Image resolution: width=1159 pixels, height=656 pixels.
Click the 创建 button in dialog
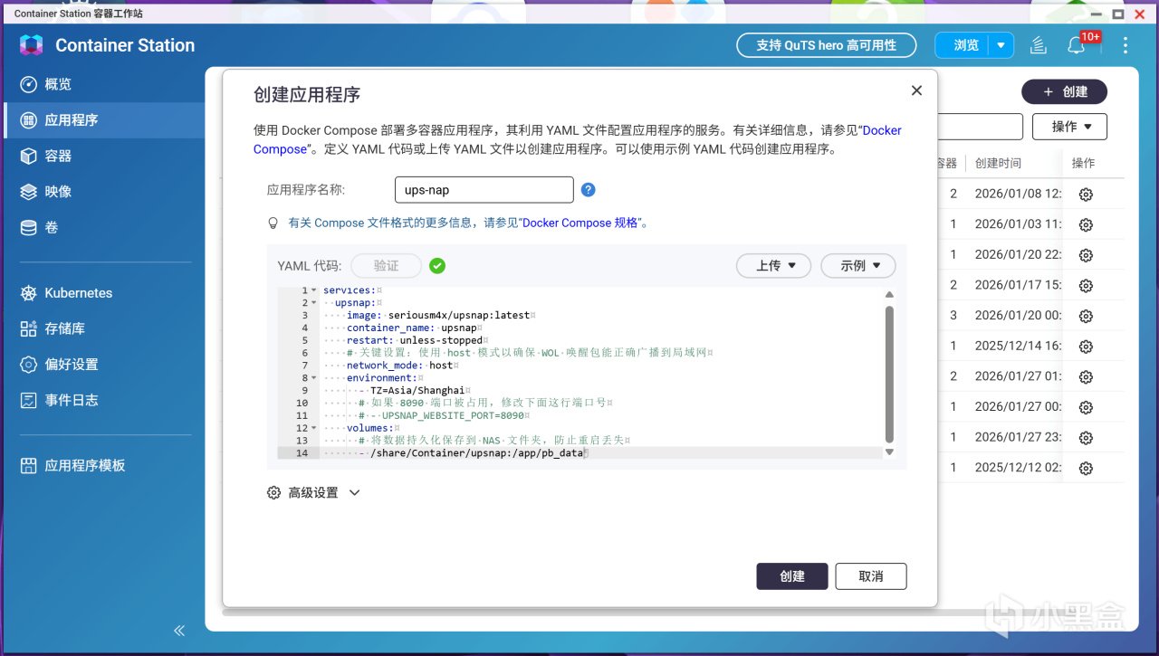pos(792,576)
